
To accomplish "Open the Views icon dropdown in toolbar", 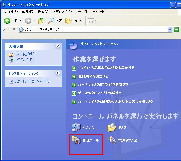I will pyautogui.click(x=92, y=21).
